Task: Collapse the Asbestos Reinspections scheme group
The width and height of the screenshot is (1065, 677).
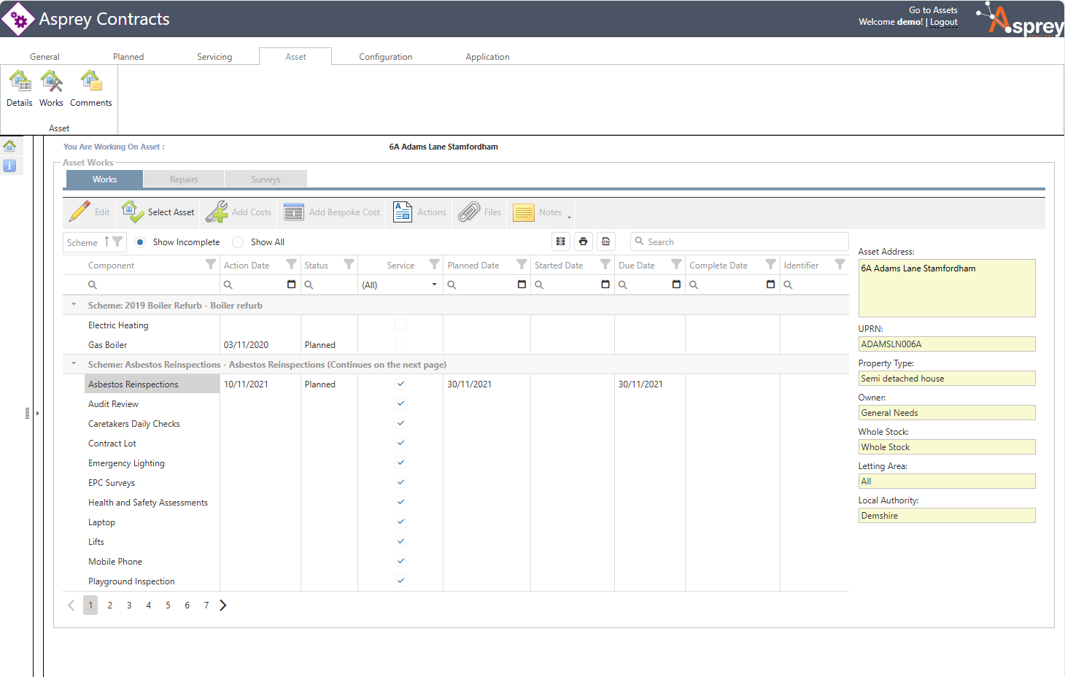Action: tap(74, 363)
